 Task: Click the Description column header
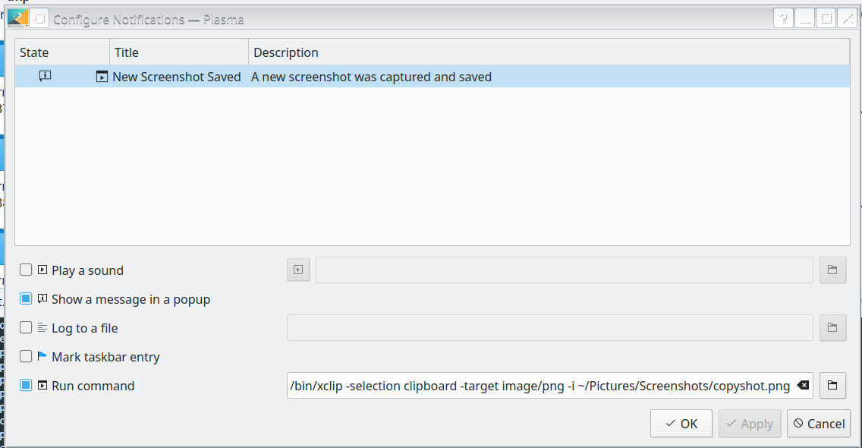(546, 52)
